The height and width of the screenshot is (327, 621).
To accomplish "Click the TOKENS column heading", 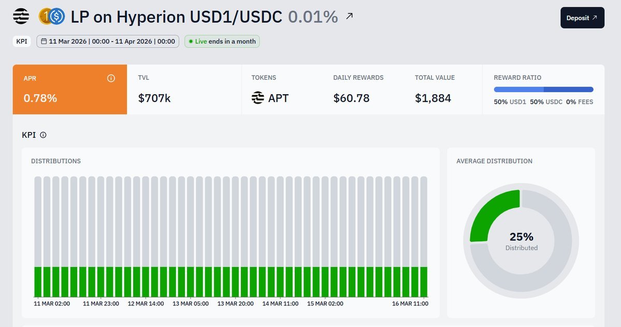I will (264, 78).
